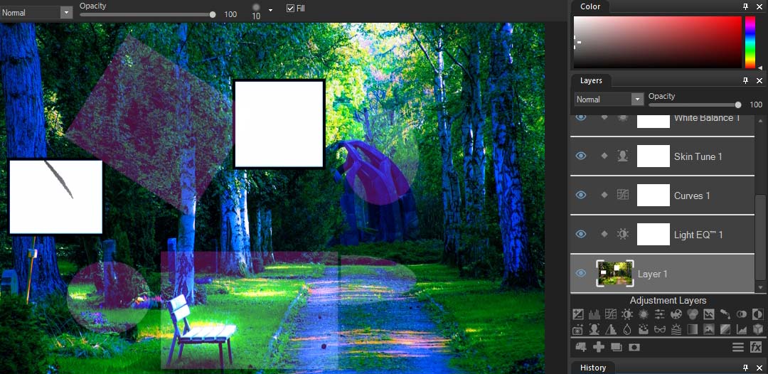Open the Layers panel hamburger menu
Screen dimensions: 768x374
[737, 347]
